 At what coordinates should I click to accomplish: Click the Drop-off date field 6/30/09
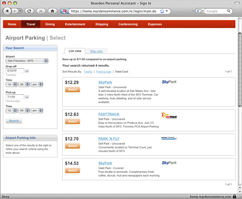tap(15, 71)
